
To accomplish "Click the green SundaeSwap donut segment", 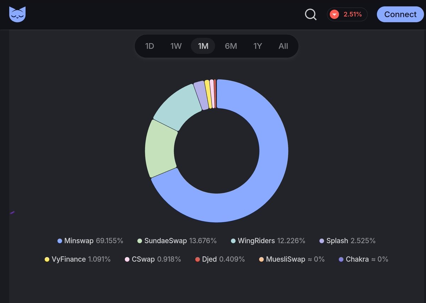I will [x=160, y=149].
